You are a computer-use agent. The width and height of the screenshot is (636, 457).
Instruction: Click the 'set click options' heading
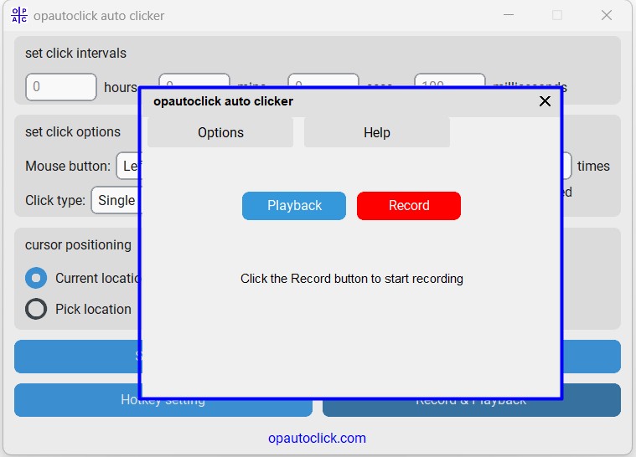click(x=73, y=131)
